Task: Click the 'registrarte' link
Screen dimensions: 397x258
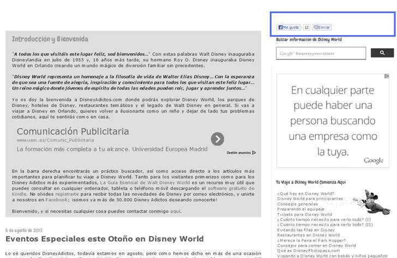Action: coord(67,194)
